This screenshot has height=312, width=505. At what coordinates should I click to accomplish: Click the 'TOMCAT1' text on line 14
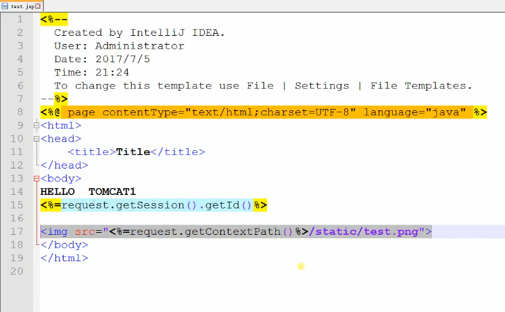(x=112, y=192)
